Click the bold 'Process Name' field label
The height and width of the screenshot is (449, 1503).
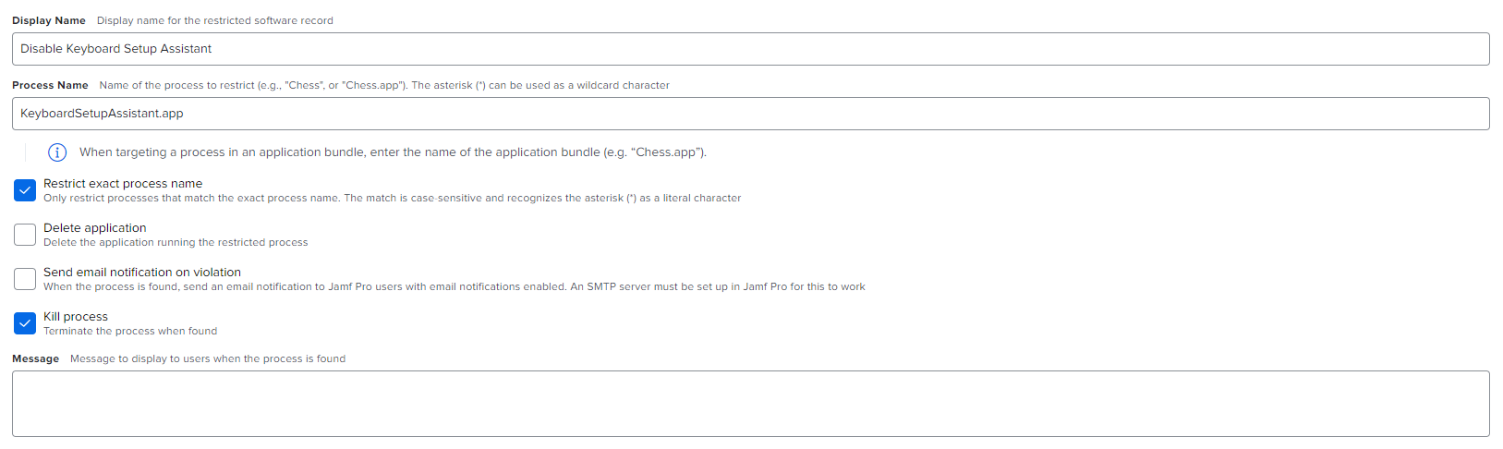coord(50,85)
